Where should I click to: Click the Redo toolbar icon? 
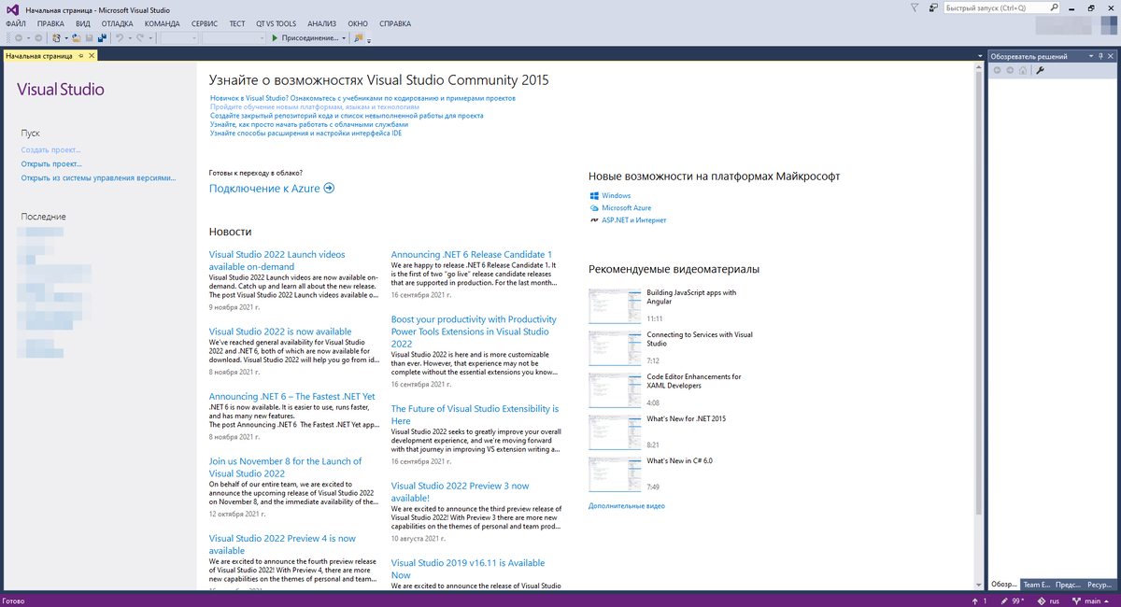(x=140, y=38)
